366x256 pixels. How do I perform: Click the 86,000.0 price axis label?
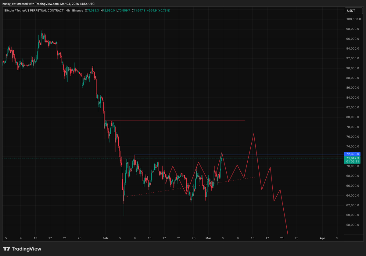[x=353, y=88]
